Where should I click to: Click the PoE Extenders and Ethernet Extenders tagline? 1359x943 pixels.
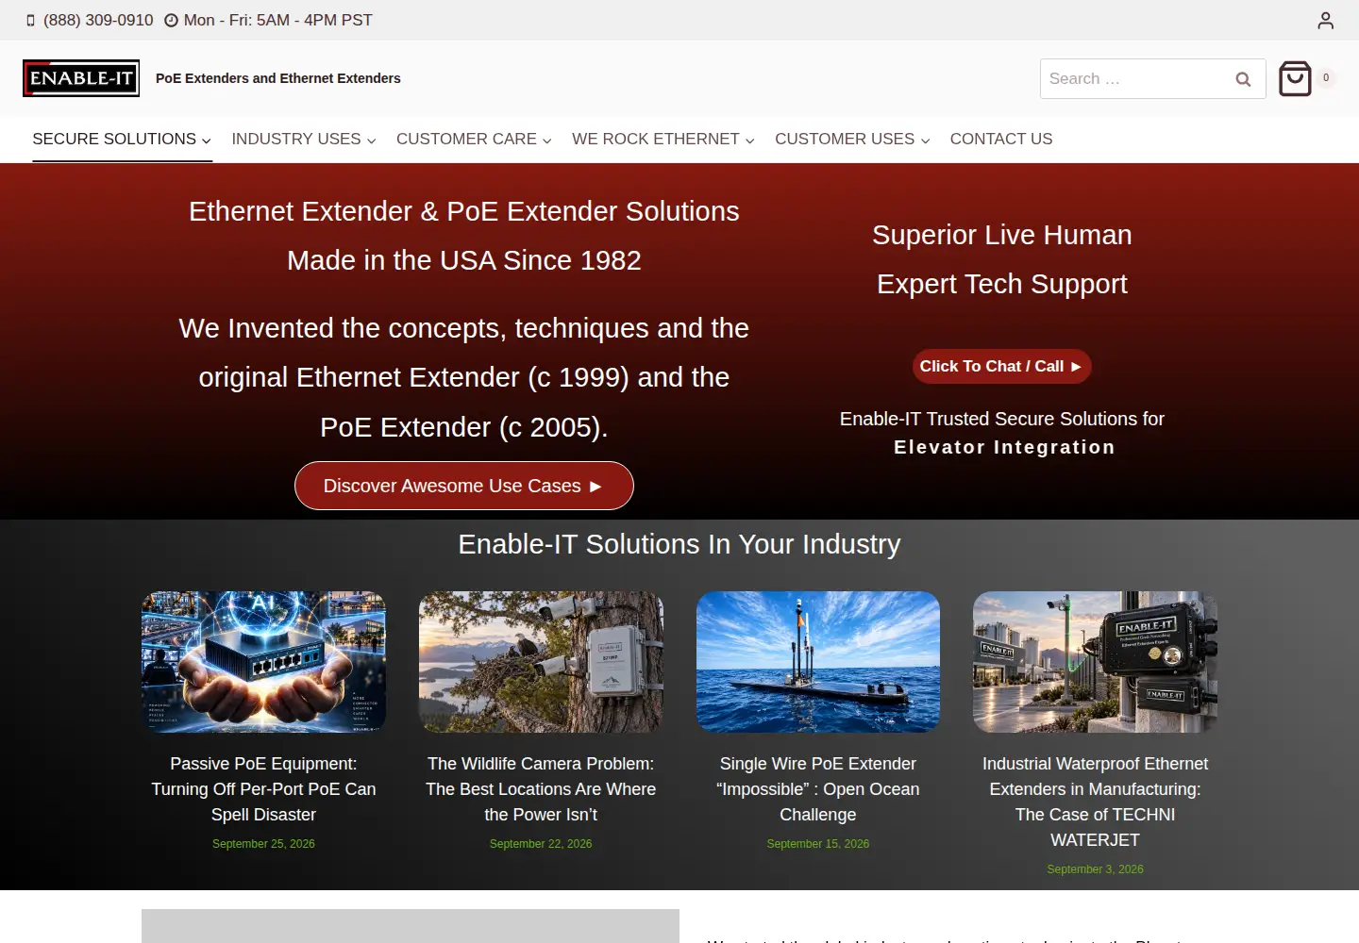[278, 78]
